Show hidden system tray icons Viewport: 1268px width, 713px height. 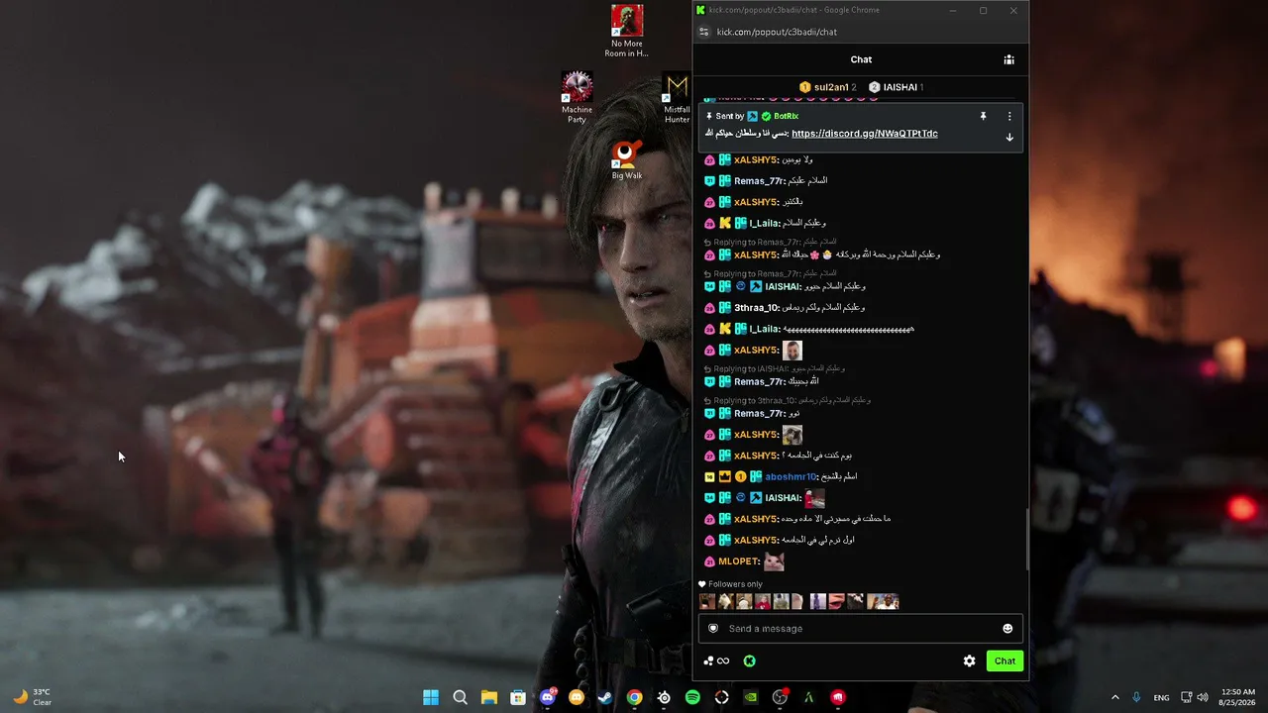[1114, 697]
